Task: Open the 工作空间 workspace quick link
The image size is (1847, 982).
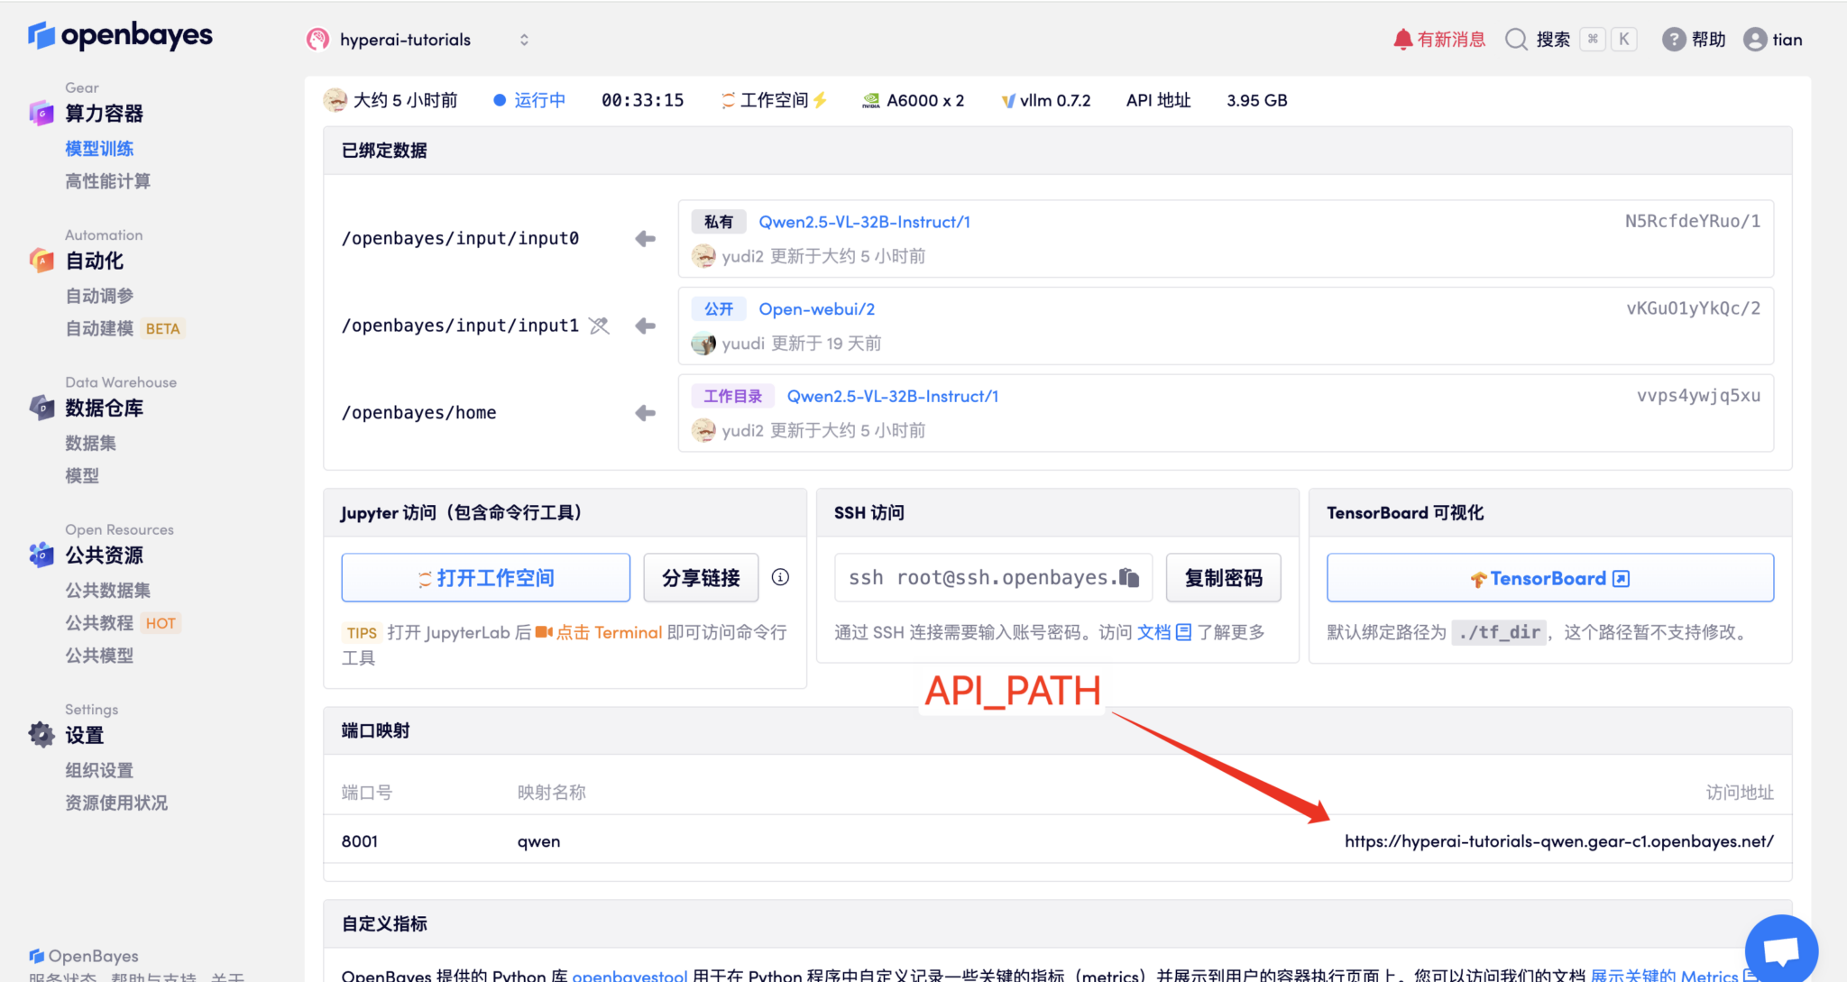Action: 774,100
